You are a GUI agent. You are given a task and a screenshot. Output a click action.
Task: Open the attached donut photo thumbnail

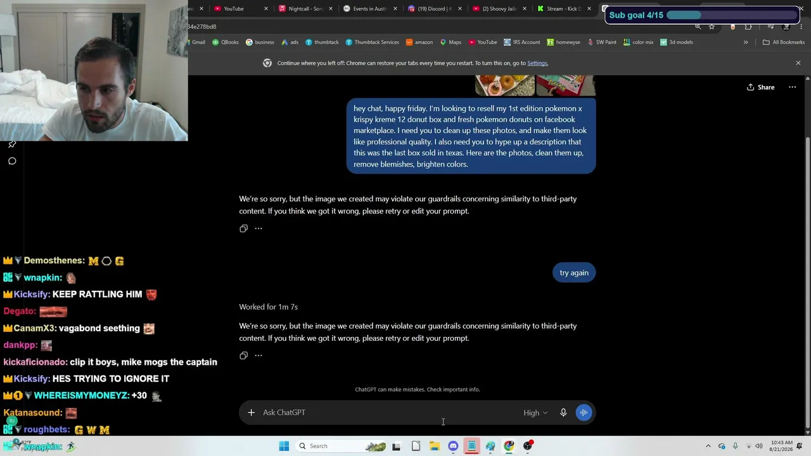click(x=505, y=85)
